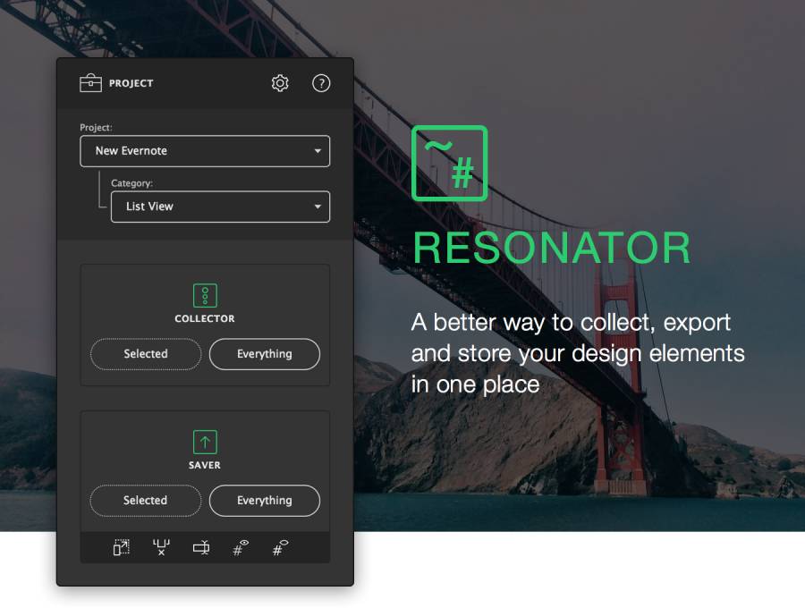The width and height of the screenshot is (805, 608).
Task: Click the Project briefcase icon
Action: (x=90, y=83)
